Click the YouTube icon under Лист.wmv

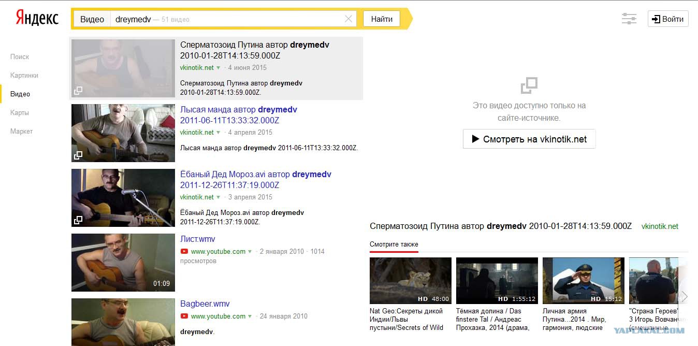tap(184, 251)
